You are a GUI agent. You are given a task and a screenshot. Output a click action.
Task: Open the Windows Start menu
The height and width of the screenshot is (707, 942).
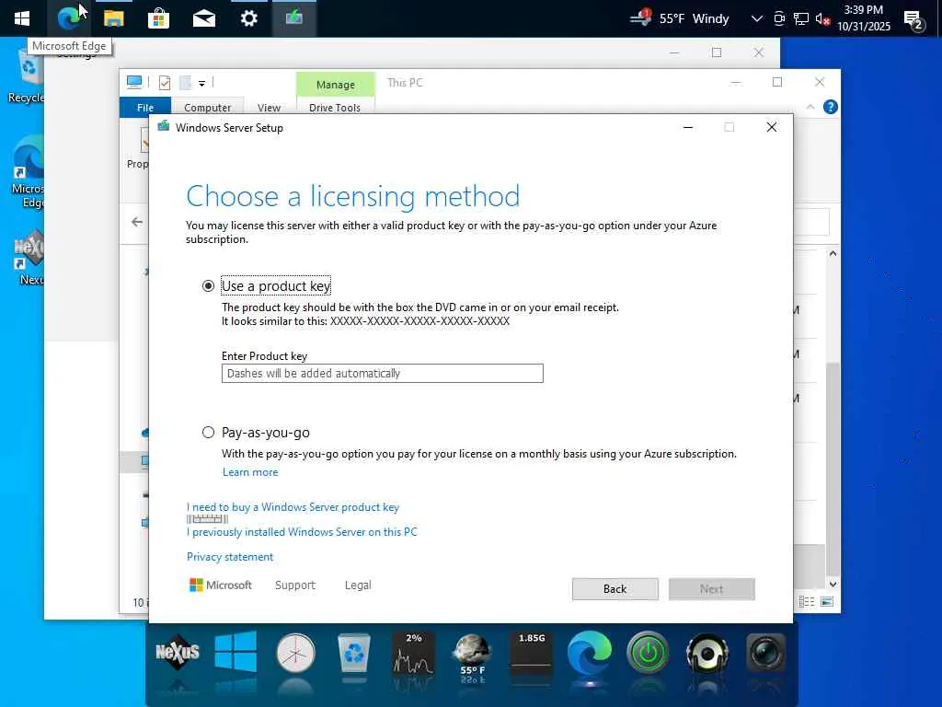tap(22, 18)
